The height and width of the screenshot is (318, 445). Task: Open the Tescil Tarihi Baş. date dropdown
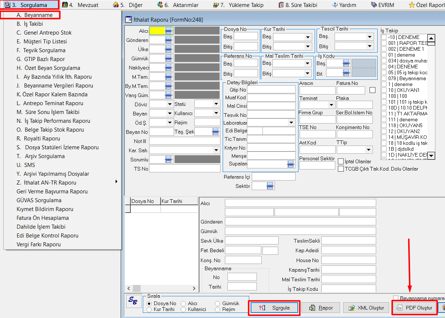[x=370, y=37]
